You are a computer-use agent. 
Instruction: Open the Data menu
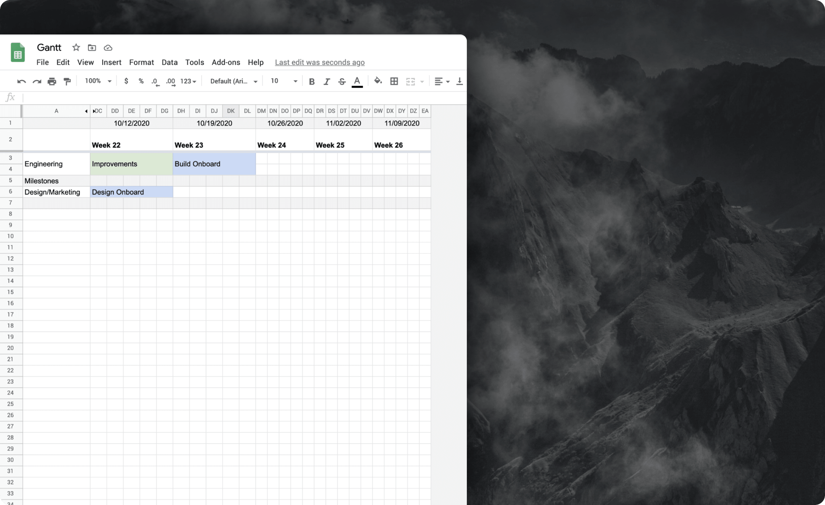pyautogui.click(x=169, y=62)
